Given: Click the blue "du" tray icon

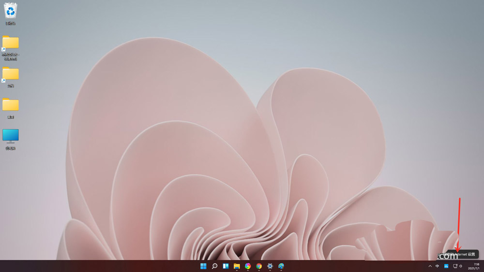Looking at the screenshot, I should (446, 266).
